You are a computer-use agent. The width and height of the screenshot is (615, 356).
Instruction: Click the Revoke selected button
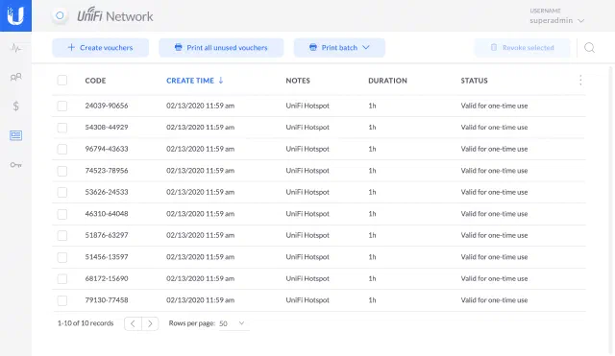click(x=523, y=48)
